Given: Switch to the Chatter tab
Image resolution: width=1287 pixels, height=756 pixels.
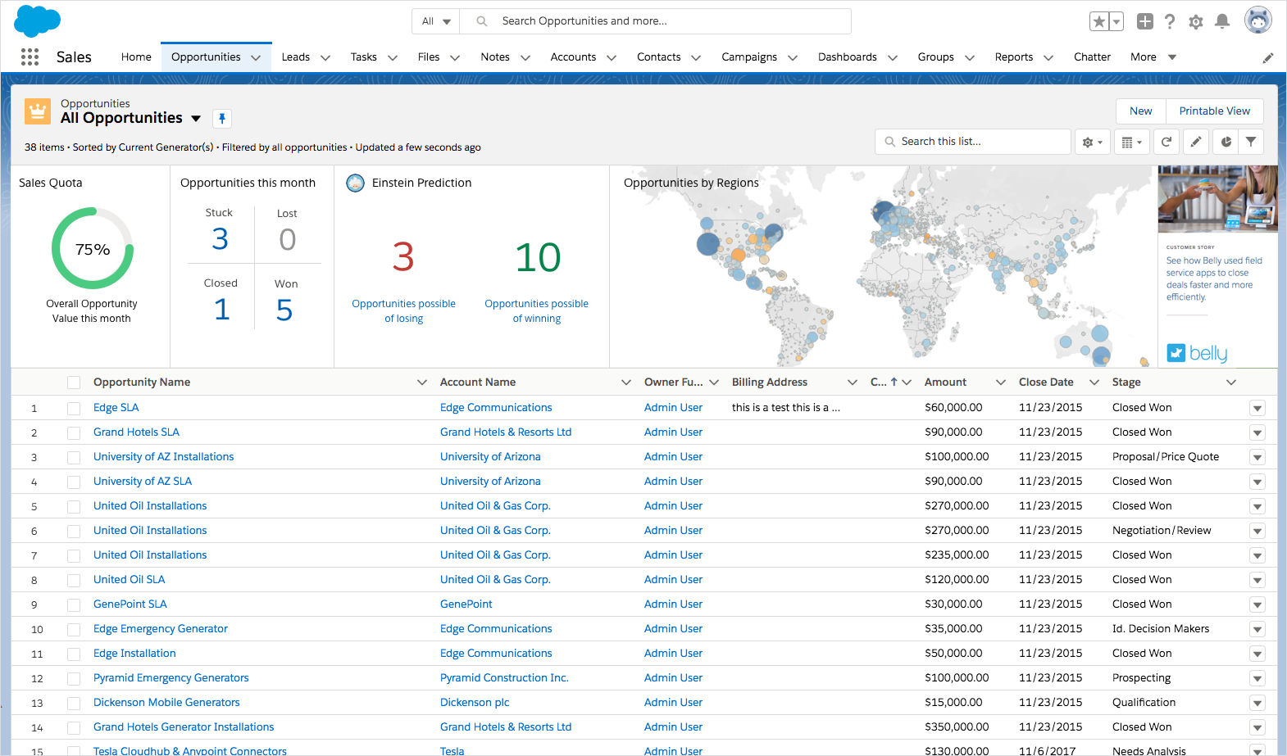Looking at the screenshot, I should 1092,57.
